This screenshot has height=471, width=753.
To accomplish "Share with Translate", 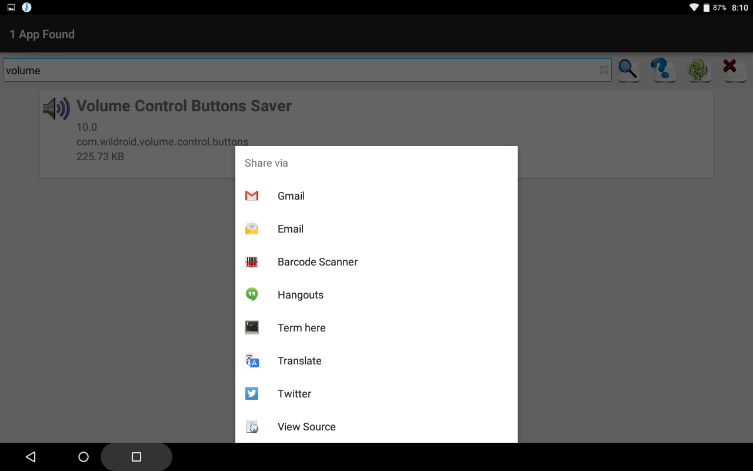I will (376, 361).
